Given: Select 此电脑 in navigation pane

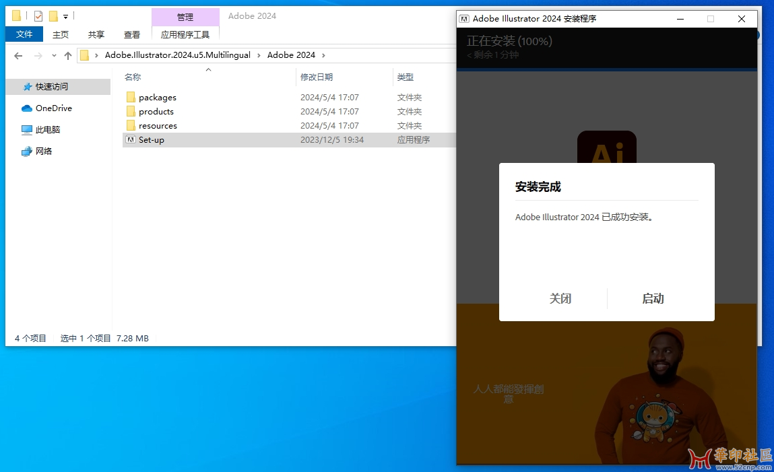Looking at the screenshot, I should (x=47, y=129).
